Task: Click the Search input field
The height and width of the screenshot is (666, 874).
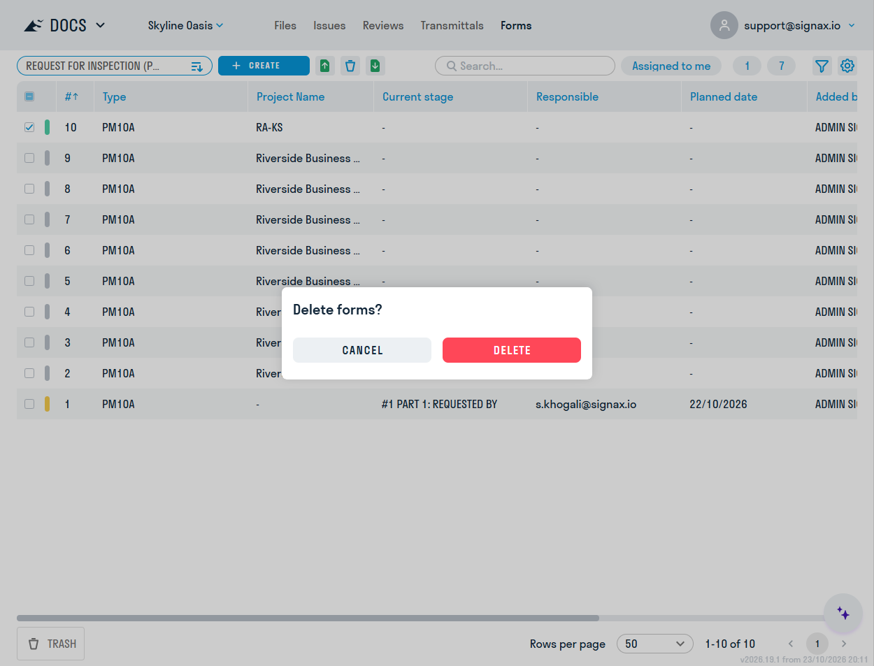Action: 525,66
